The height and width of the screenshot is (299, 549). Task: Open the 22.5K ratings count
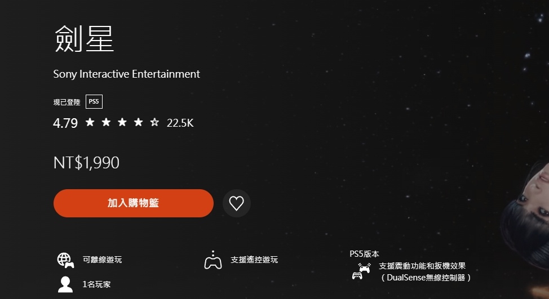tap(180, 123)
